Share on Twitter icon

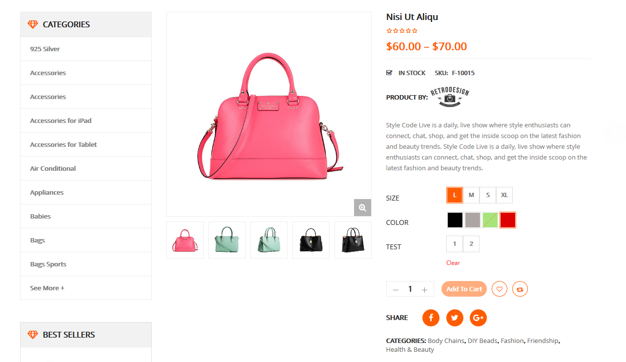click(455, 318)
